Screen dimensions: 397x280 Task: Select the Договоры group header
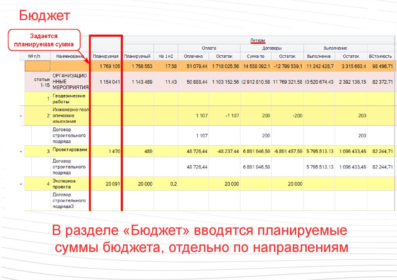click(x=272, y=48)
